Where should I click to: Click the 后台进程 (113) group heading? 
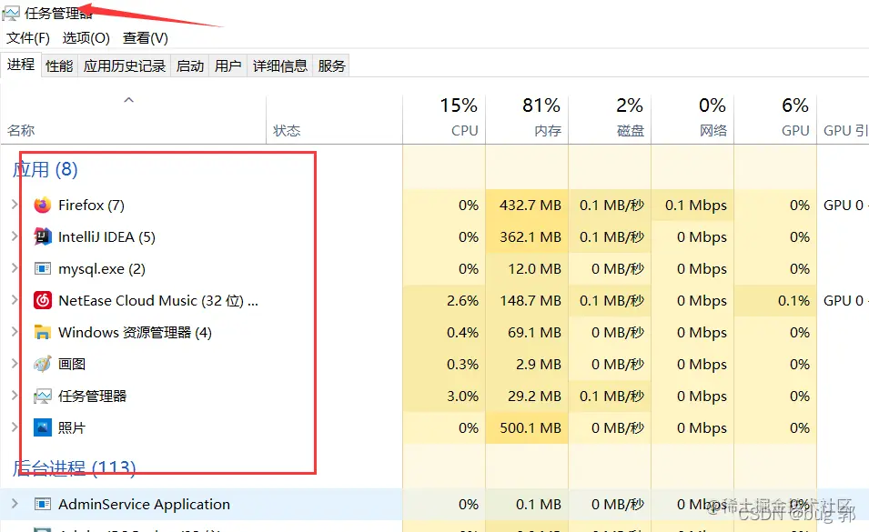pyautogui.click(x=75, y=468)
